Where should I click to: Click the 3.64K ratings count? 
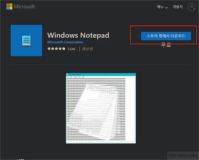71,49
